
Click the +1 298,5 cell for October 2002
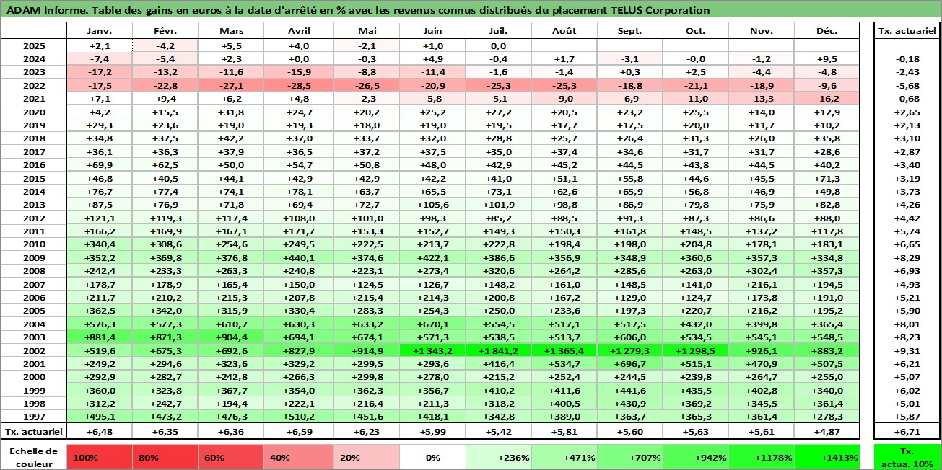click(696, 351)
